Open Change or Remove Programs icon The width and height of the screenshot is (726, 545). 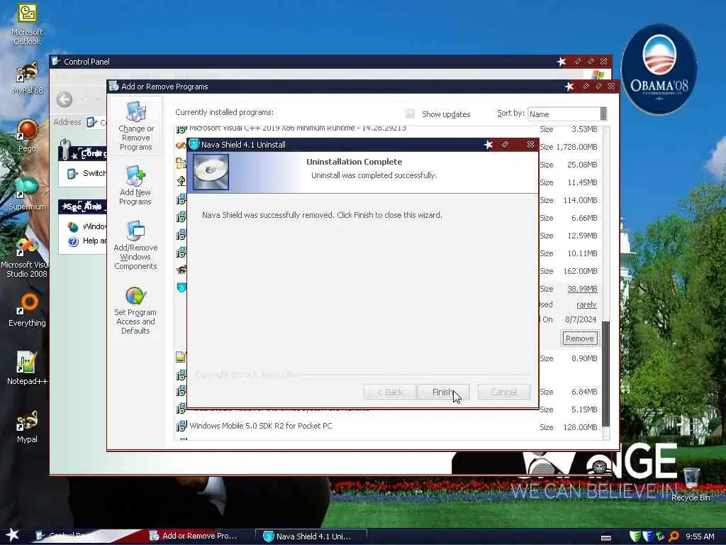tap(135, 126)
